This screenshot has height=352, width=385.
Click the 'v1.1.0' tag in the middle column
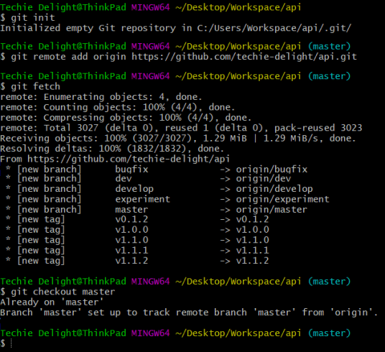tap(131, 240)
